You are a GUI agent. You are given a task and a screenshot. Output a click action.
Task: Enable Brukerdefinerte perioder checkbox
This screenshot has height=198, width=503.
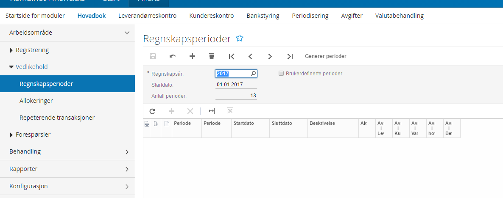(x=281, y=74)
